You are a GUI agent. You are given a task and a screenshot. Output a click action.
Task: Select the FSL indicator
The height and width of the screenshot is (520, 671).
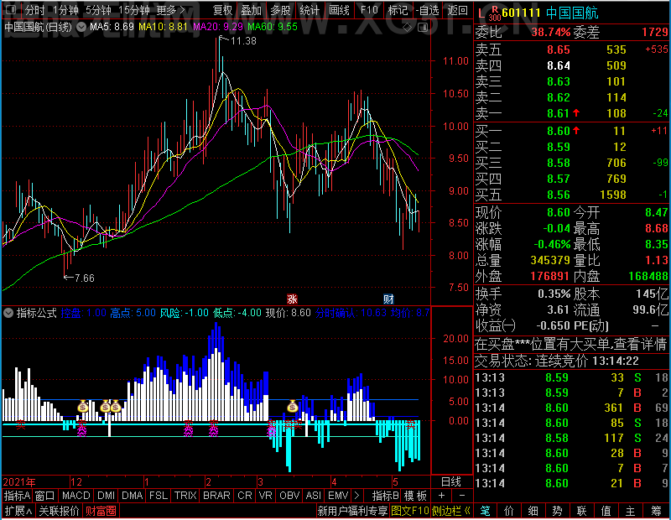pos(159,496)
